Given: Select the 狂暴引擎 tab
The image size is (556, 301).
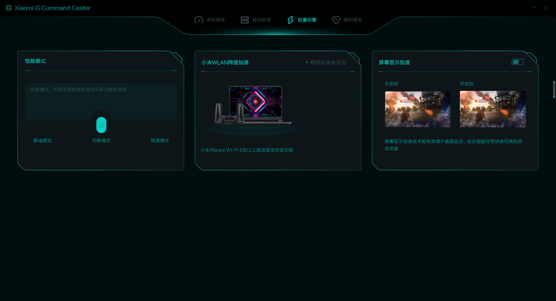Looking at the screenshot, I should pyautogui.click(x=302, y=20).
